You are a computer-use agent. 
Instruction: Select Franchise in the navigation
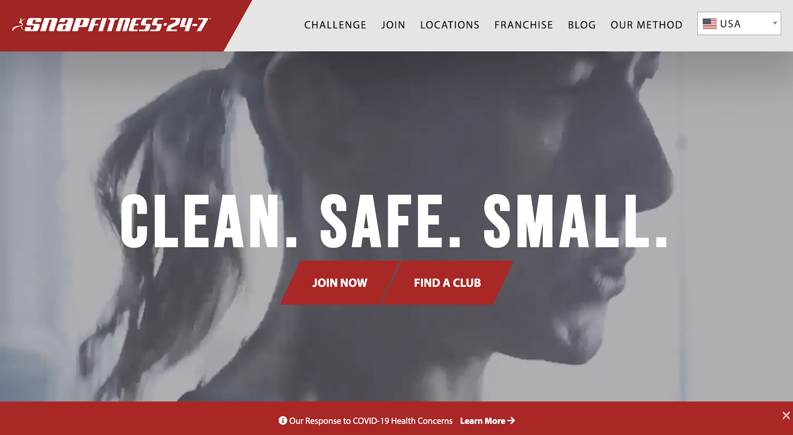pos(523,25)
